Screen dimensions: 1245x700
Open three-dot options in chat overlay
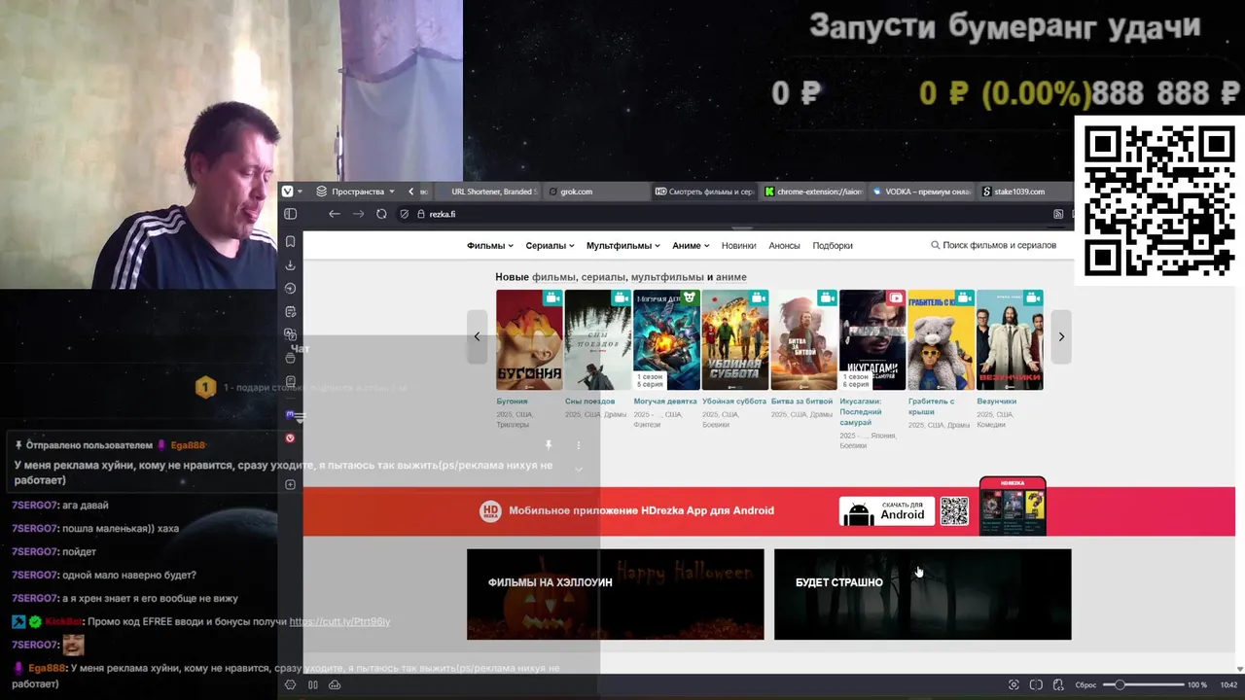(579, 445)
